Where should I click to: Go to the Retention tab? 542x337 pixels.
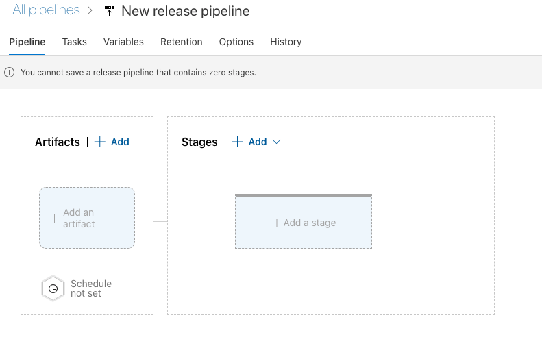pyautogui.click(x=181, y=42)
